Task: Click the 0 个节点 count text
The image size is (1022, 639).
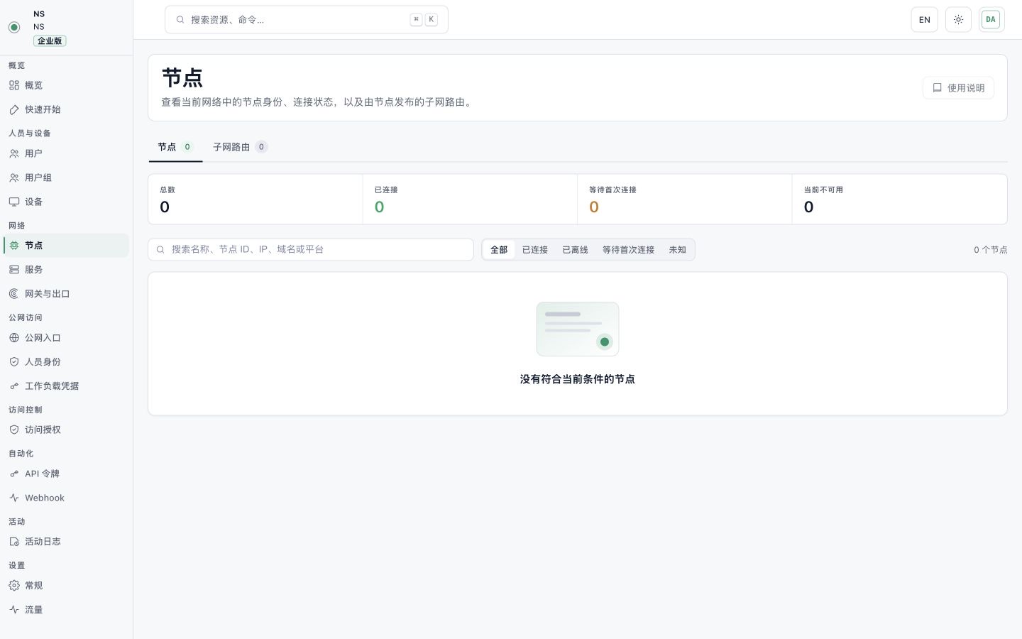Action: [x=991, y=250]
